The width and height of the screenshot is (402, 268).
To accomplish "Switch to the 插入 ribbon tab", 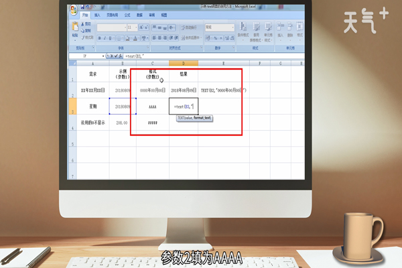I will pos(98,13).
